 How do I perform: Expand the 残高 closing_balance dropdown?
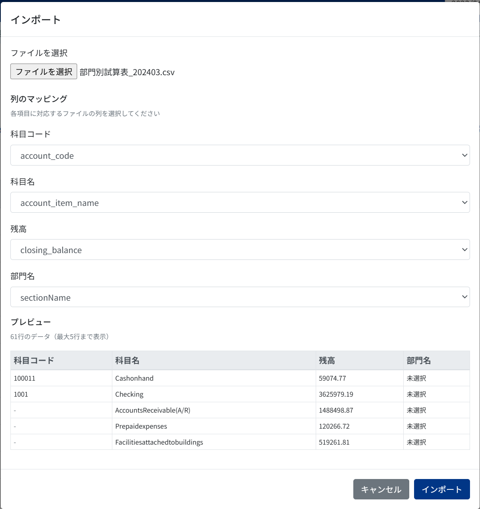click(240, 250)
